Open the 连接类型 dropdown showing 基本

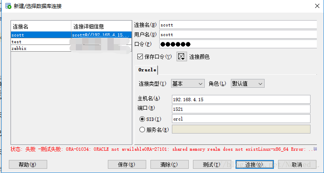187,84
